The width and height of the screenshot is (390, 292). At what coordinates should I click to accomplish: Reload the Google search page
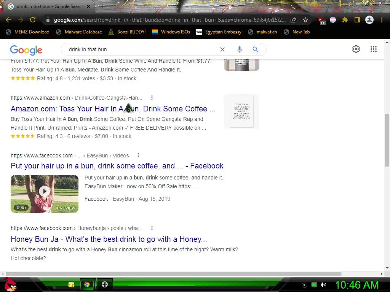point(33,20)
